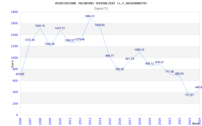Click the 2011 x-axis year tick
The image size is (202, 126).
tap(70, 121)
